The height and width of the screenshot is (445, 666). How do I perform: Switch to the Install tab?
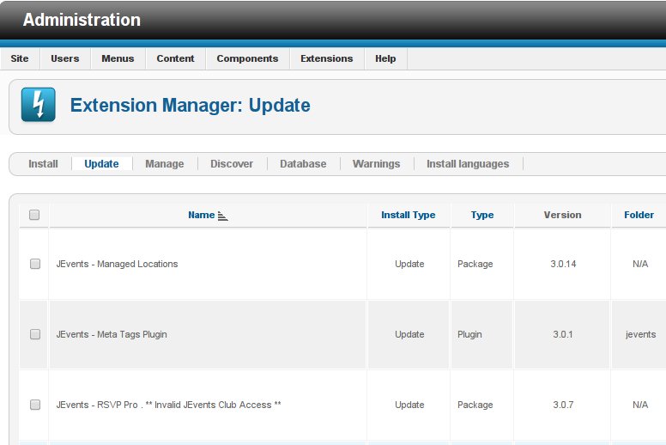(43, 163)
